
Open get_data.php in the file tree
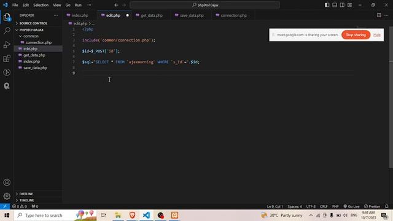click(x=34, y=55)
